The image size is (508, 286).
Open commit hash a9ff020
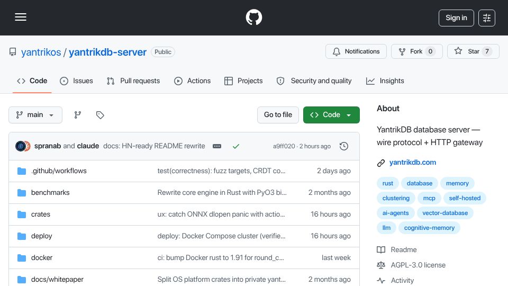(x=284, y=146)
